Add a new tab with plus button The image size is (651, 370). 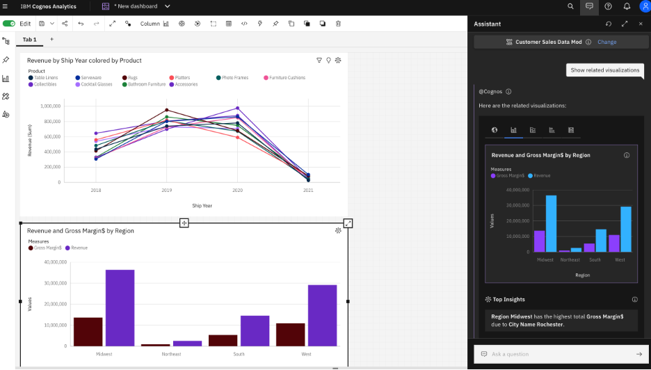[x=51, y=40]
